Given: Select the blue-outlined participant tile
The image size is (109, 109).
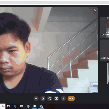Looking at the screenshot, I should pyautogui.click(x=108, y=73).
